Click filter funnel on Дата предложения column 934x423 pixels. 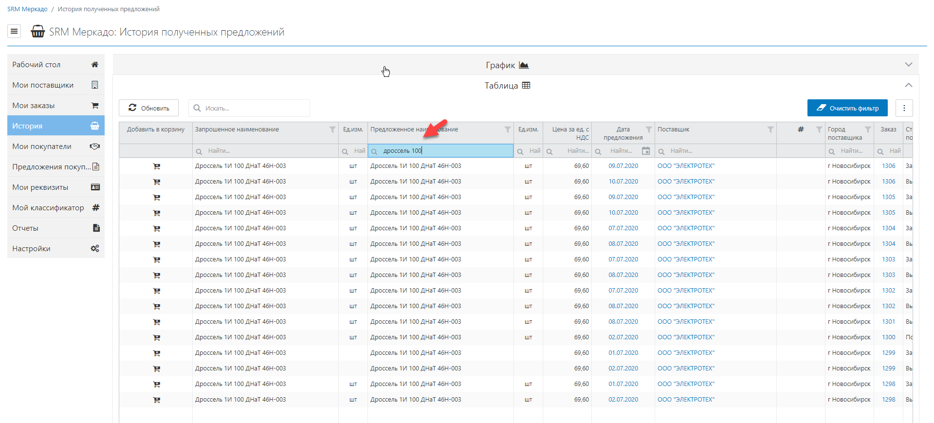[x=648, y=129]
